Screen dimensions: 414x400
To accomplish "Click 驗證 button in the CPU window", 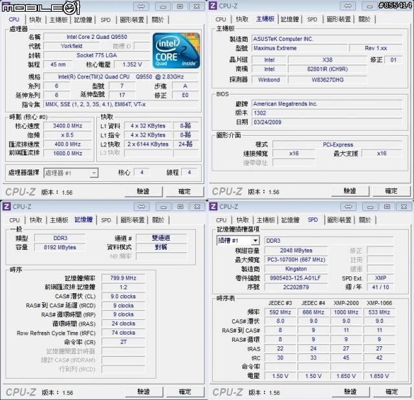I will pos(144,192).
